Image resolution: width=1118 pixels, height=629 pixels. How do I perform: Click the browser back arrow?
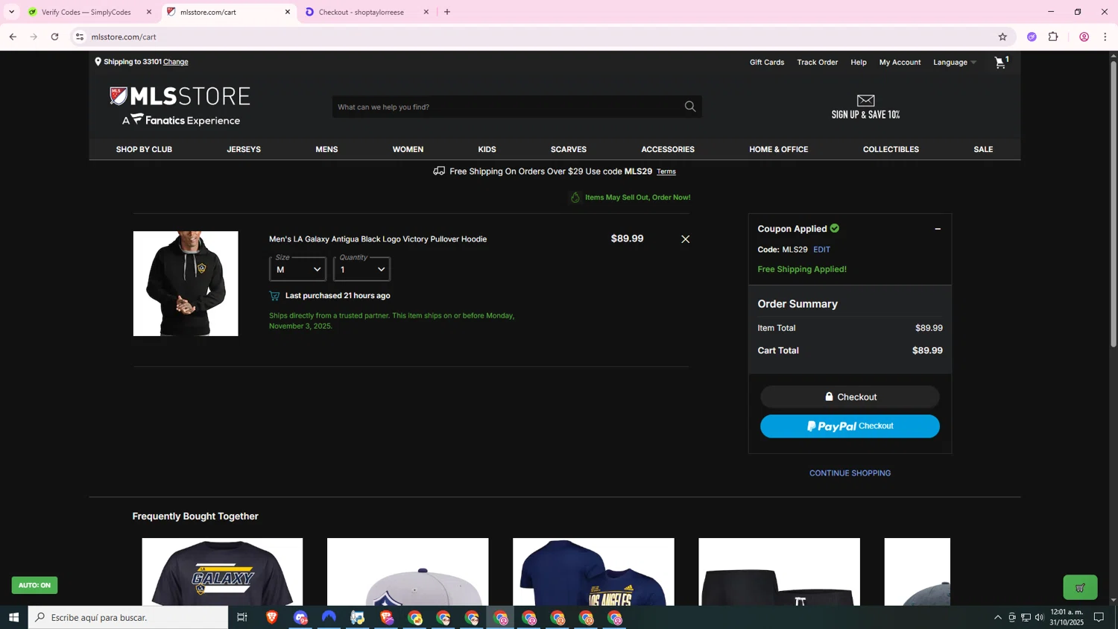pyautogui.click(x=13, y=37)
